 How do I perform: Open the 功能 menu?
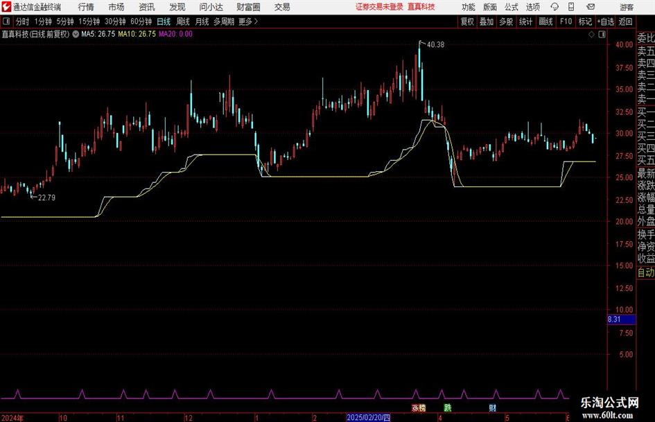(x=469, y=7)
